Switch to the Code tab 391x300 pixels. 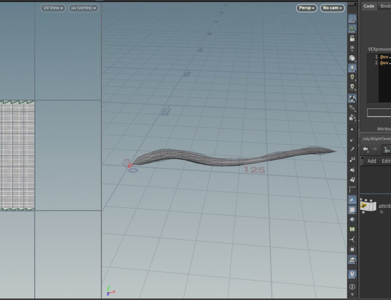369,6
